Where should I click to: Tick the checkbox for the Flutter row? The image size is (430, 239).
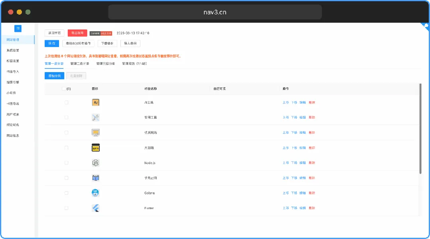coord(66,208)
